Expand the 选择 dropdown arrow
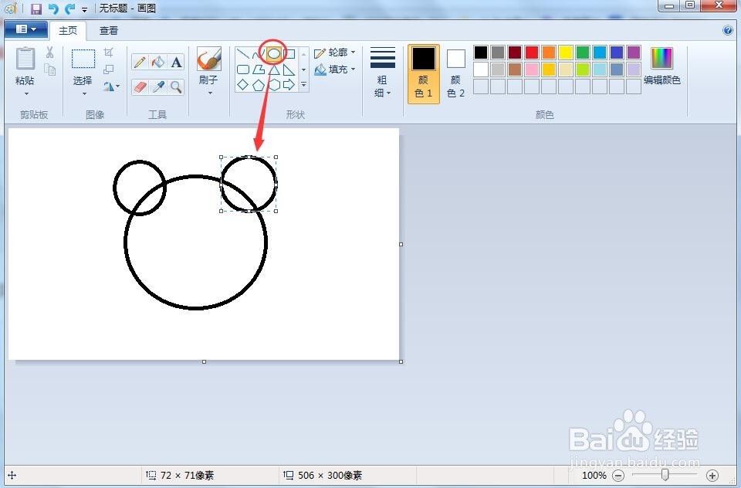This screenshot has width=741, height=488. [84, 93]
